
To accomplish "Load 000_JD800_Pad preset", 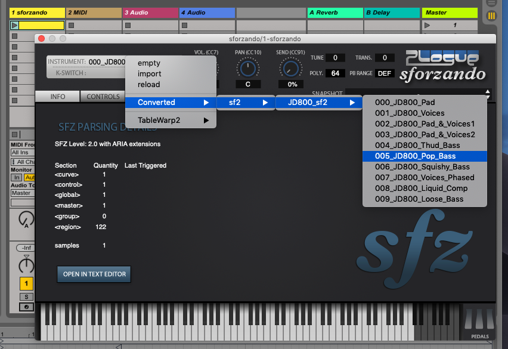I will click(x=425, y=103).
